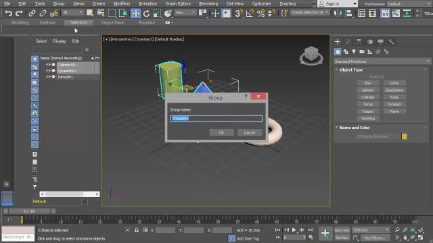
Task: Open the Standard Primitives dropdown
Action: tap(382, 61)
